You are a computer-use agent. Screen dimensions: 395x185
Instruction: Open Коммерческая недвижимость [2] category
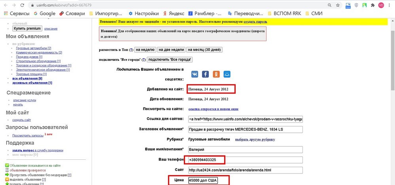point(39,53)
